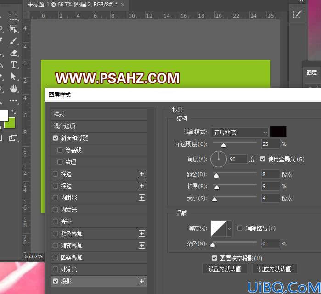Select the Brush tool

(13, 41)
